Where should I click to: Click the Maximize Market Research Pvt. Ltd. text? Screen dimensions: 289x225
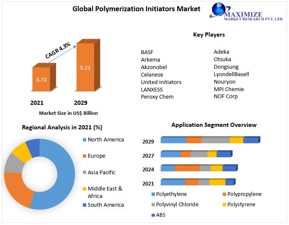pos(253,16)
